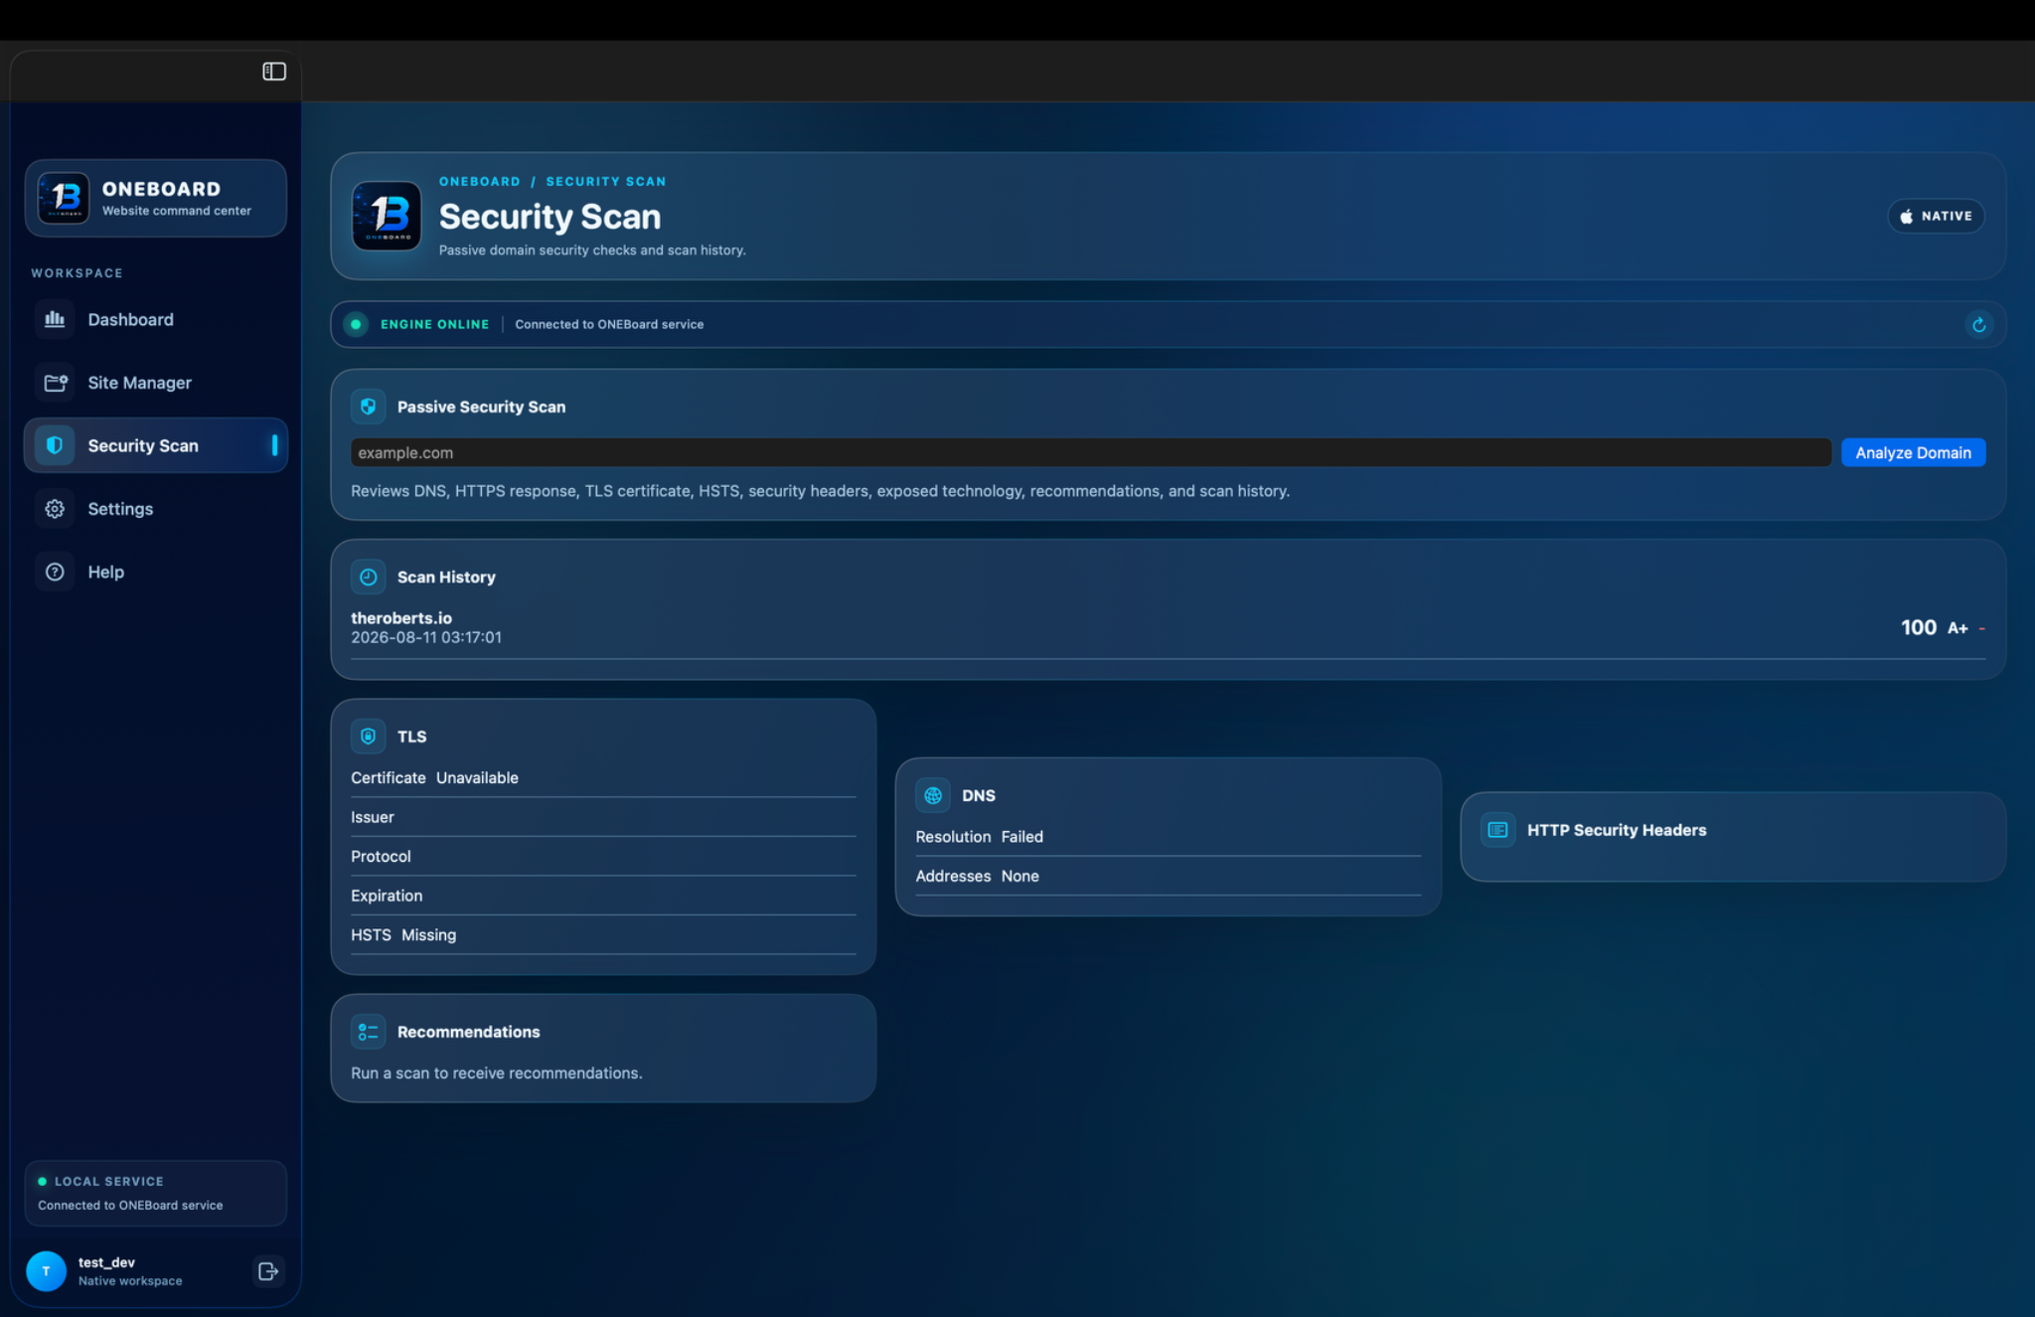Click the green engine online indicator
The height and width of the screenshot is (1317, 2035).
coord(356,324)
